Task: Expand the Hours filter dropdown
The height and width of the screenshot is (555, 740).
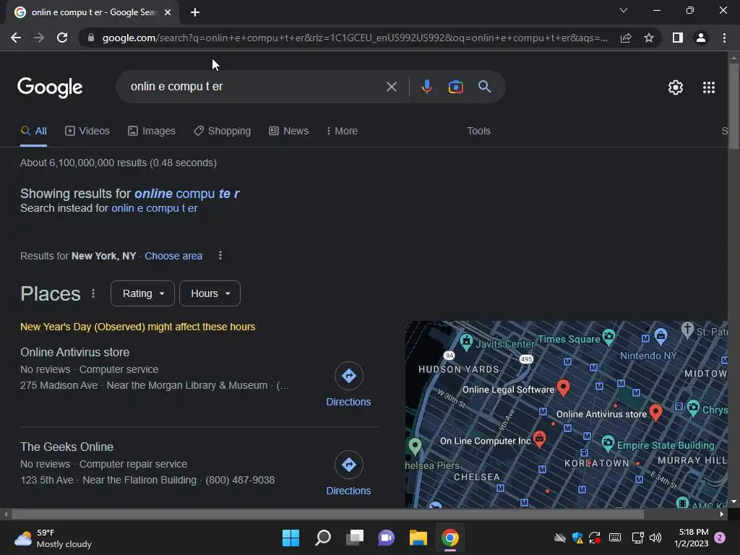Action: pos(210,293)
